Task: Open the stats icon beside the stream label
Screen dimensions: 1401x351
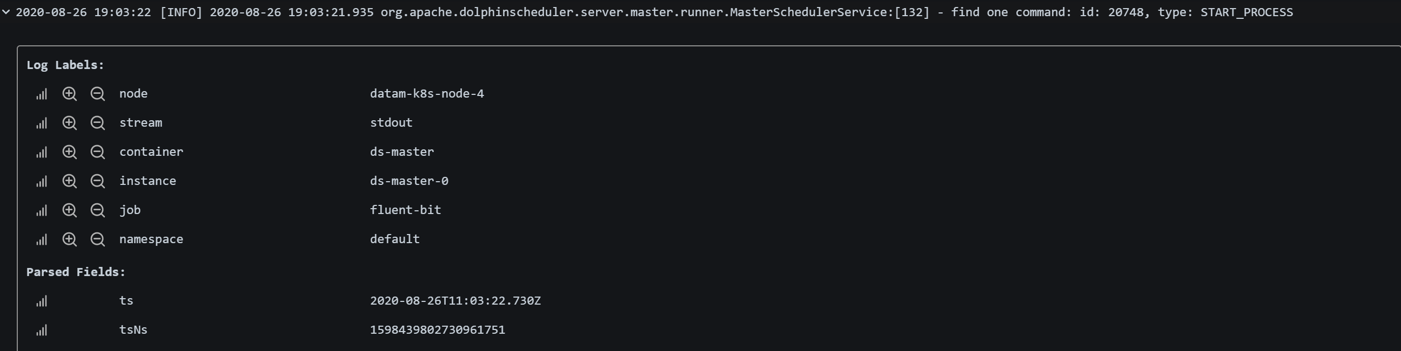Action: (42, 123)
